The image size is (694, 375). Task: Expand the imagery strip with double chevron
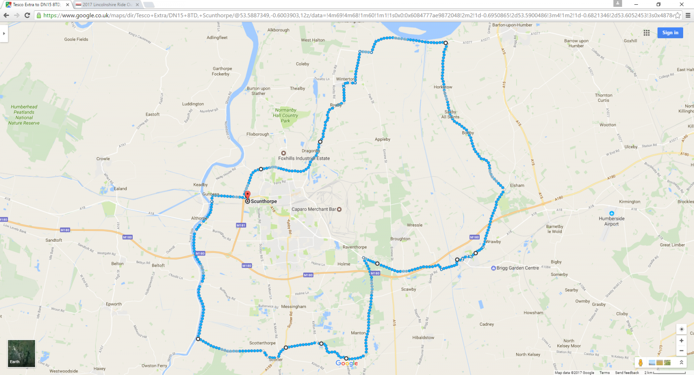pos(681,362)
